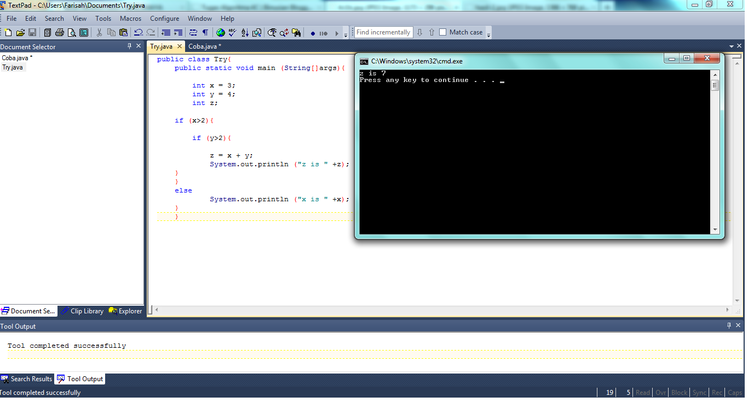This screenshot has height=420, width=748.
Task: Switch to the Clip Library tab
Action: pos(81,311)
